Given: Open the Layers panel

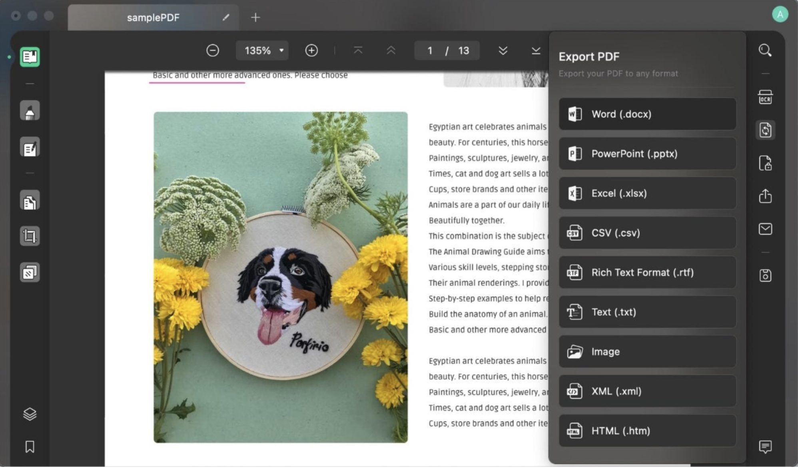Looking at the screenshot, I should coord(30,414).
